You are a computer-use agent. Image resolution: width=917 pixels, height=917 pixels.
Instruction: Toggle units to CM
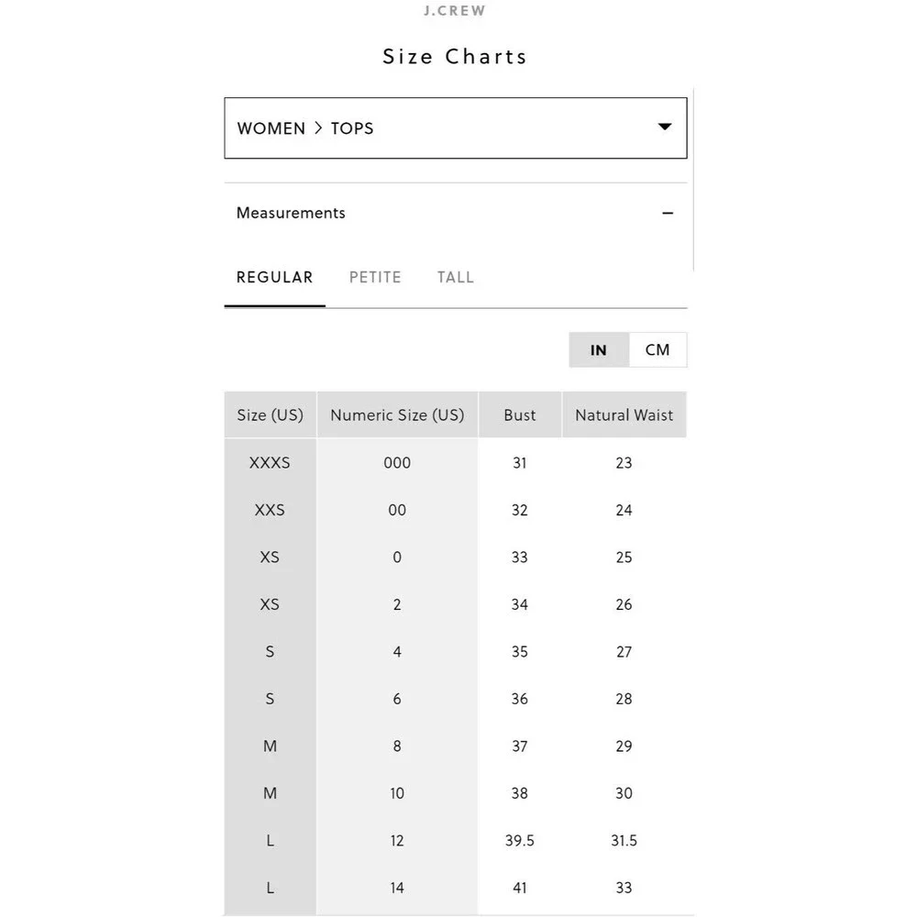[657, 349]
